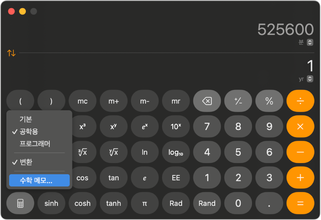Viewport: 321px width, 220px height.
Task: Tap the percent key
Action: coord(269,101)
